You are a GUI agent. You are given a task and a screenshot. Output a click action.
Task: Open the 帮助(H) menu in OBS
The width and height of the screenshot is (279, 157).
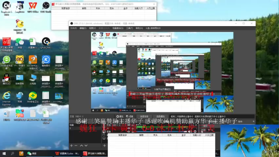point(139,28)
